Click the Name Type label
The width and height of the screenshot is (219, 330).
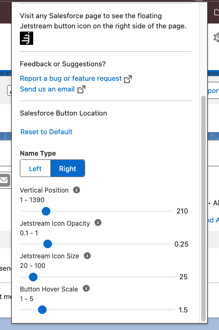(38, 154)
